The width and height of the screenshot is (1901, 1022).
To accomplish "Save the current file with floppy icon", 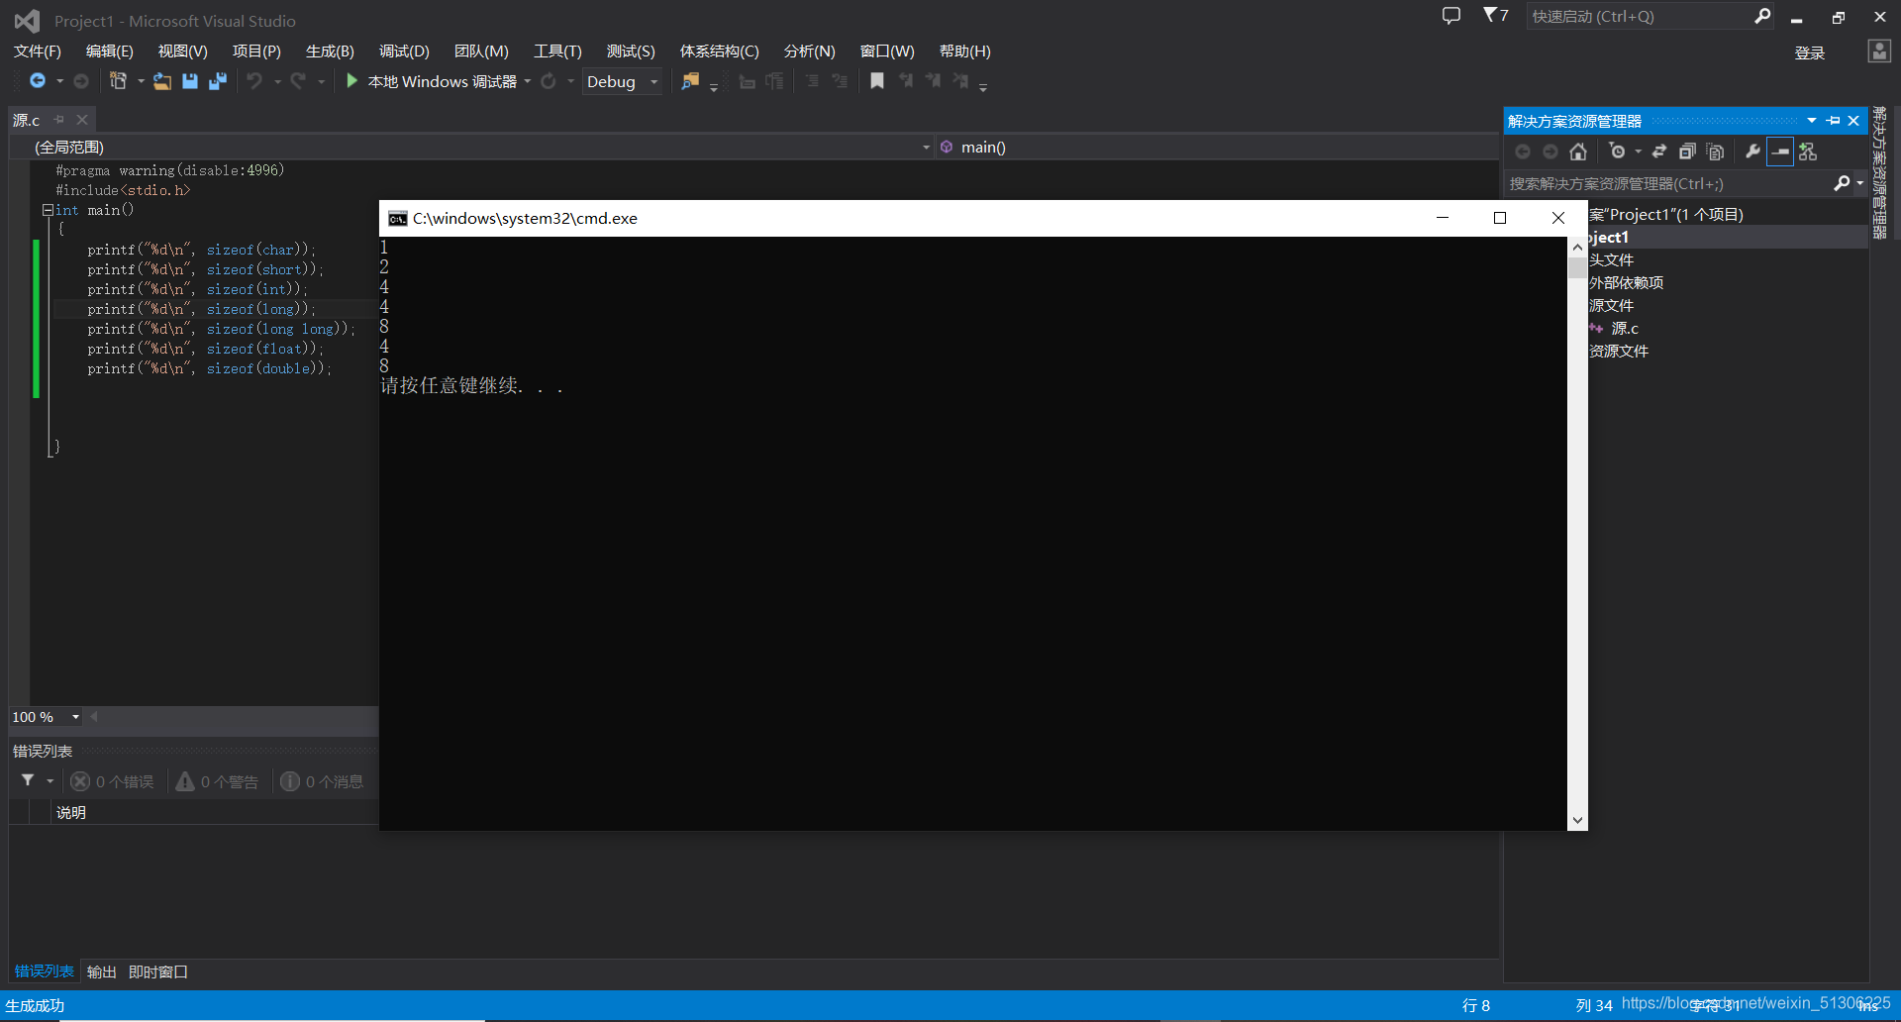I will pyautogui.click(x=190, y=81).
